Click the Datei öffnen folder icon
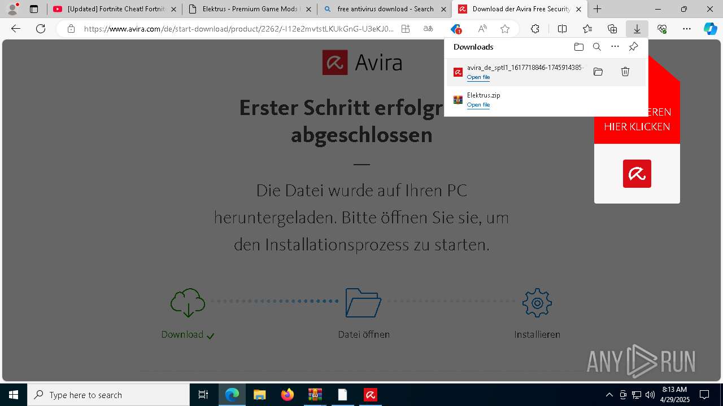Image resolution: width=723 pixels, height=406 pixels. 363,303
